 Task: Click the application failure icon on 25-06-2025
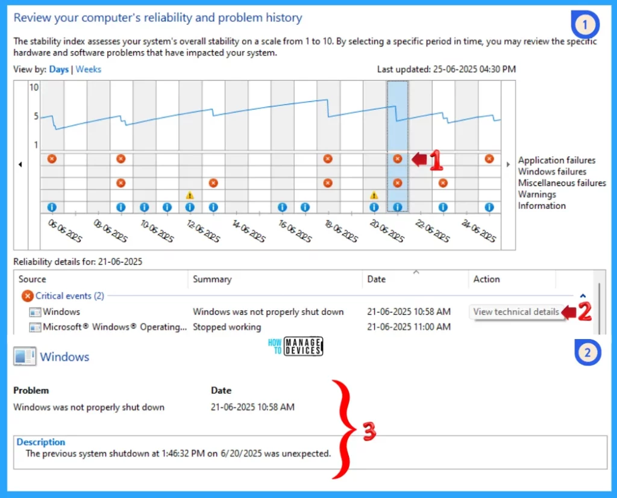coord(489,158)
